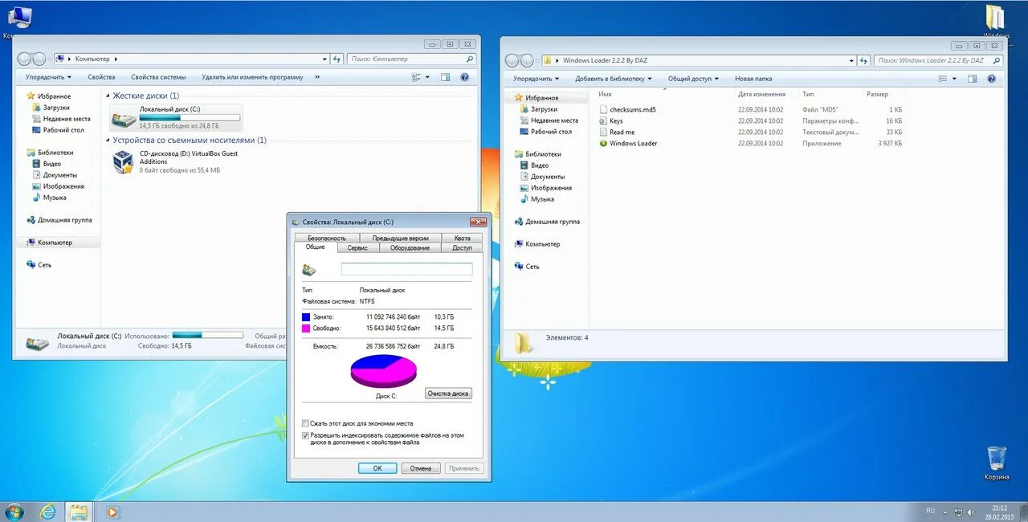The height and width of the screenshot is (522, 1028).
Task: Toggle the preview pane in the Компьютер window
Action: (447, 77)
